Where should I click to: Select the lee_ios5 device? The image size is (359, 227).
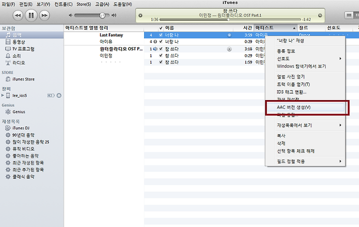tap(19, 96)
